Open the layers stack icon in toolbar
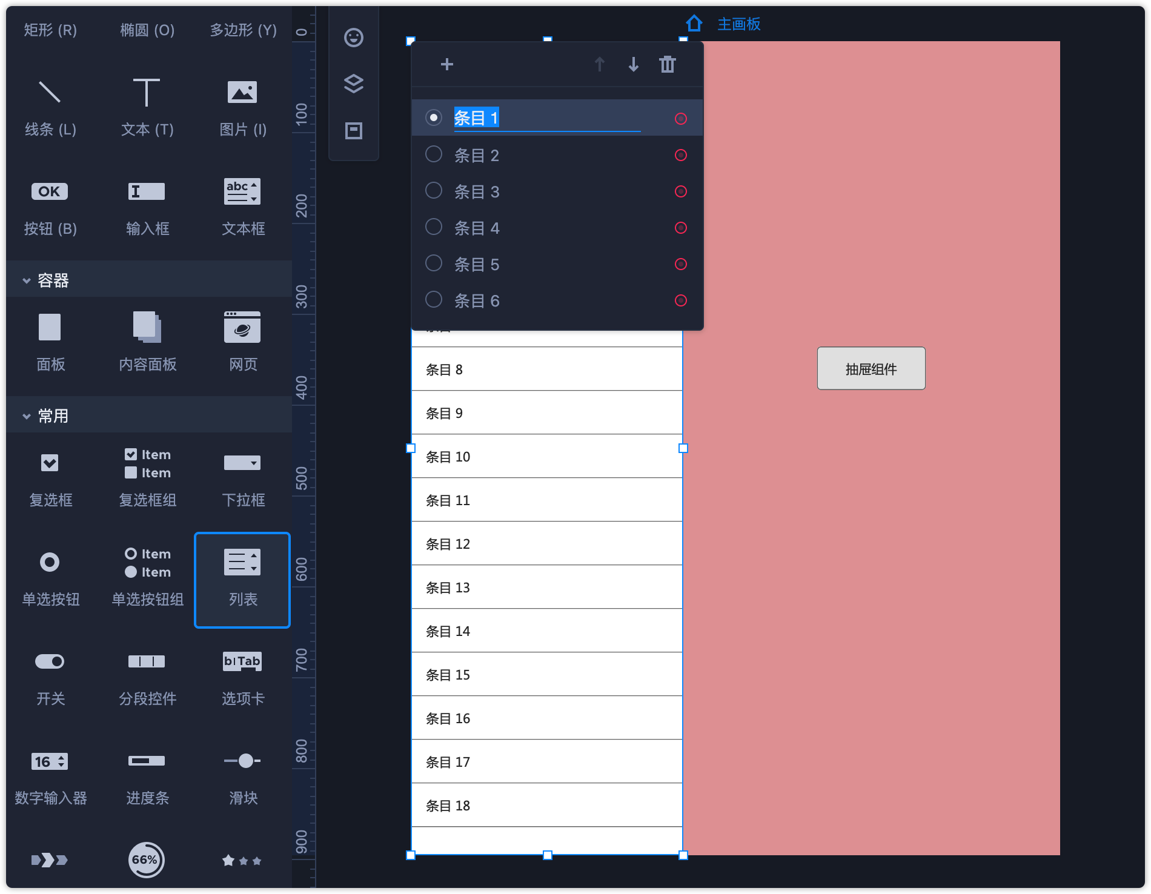Screen dimensions: 1151x894 coord(354,84)
